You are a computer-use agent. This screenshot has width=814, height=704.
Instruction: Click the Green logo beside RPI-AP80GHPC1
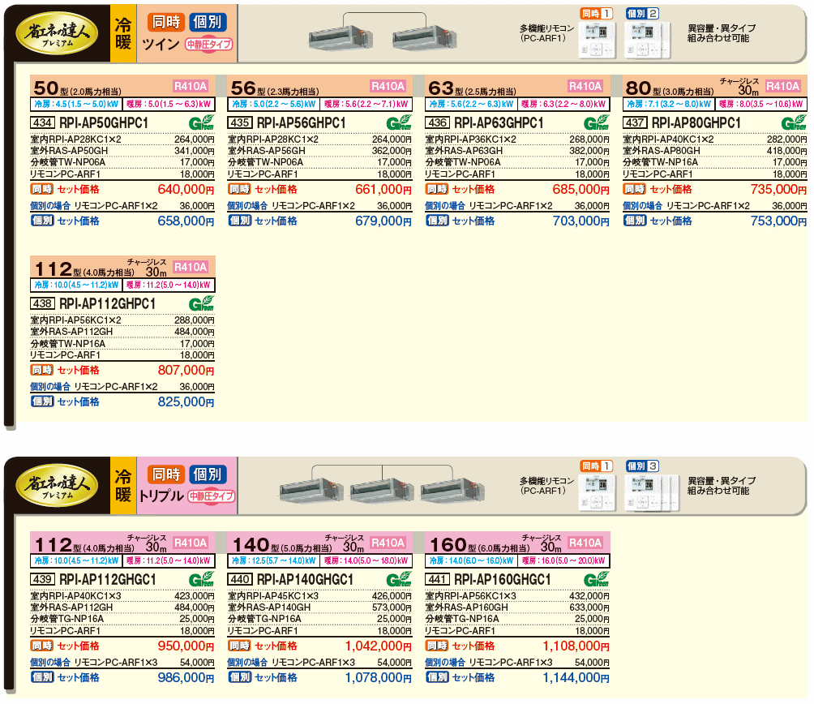click(x=794, y=122)
